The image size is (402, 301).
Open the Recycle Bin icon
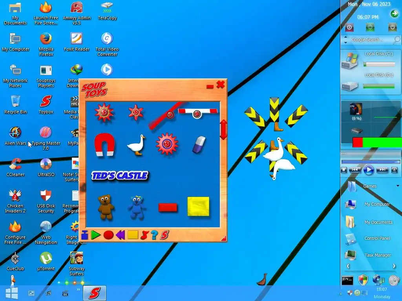point(15,105)
